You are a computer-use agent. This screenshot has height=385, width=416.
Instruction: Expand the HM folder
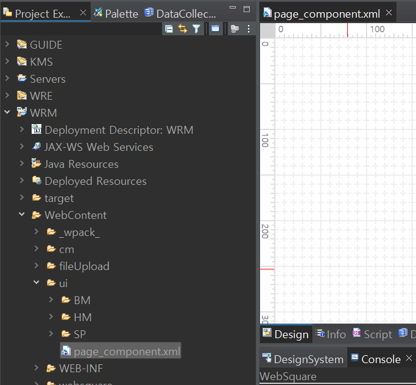51,316
